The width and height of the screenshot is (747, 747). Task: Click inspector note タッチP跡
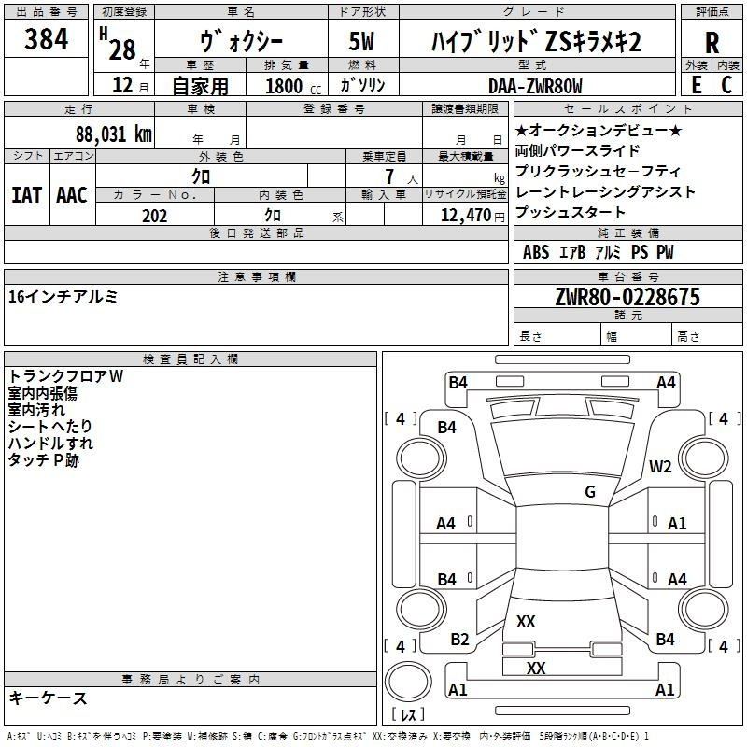44,459
